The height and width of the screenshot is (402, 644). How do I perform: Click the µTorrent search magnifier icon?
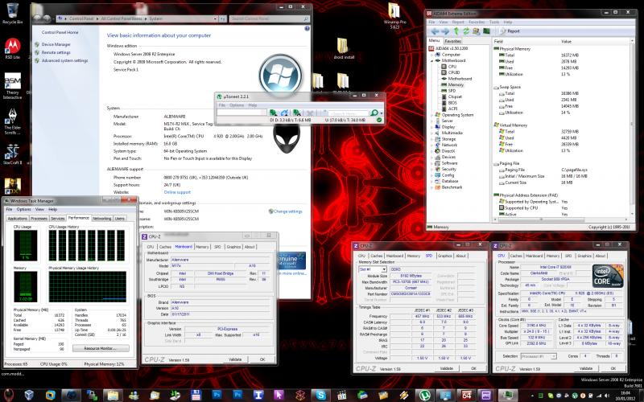point(374,113)
